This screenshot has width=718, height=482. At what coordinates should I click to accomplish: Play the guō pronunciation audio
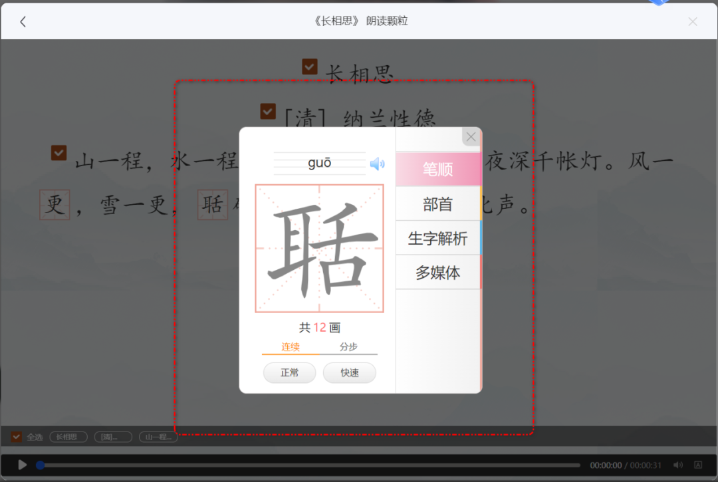pos(378,163)
